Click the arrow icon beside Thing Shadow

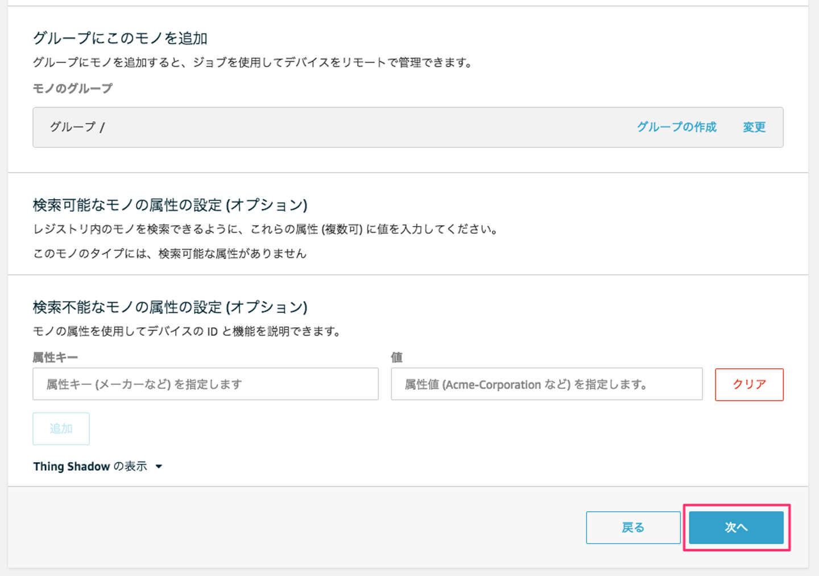(x=159, y=467)
